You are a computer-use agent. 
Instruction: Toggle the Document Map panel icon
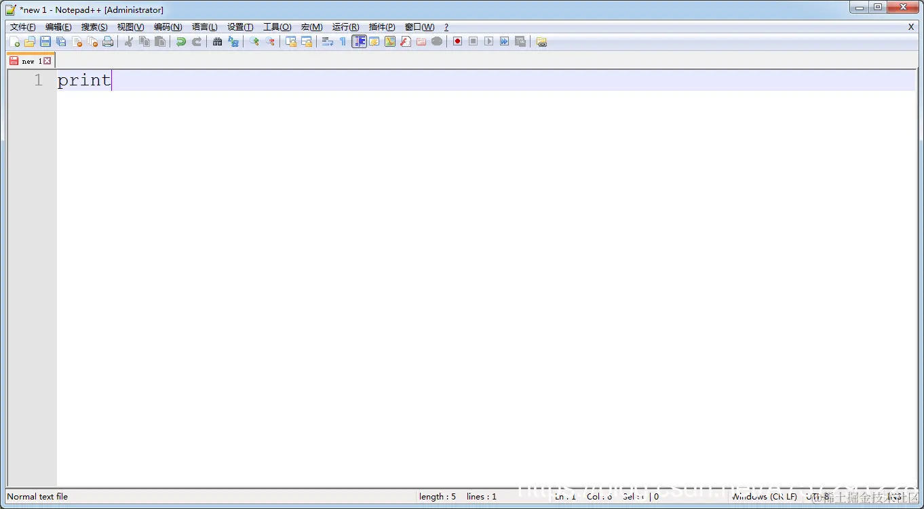[390, 41]
